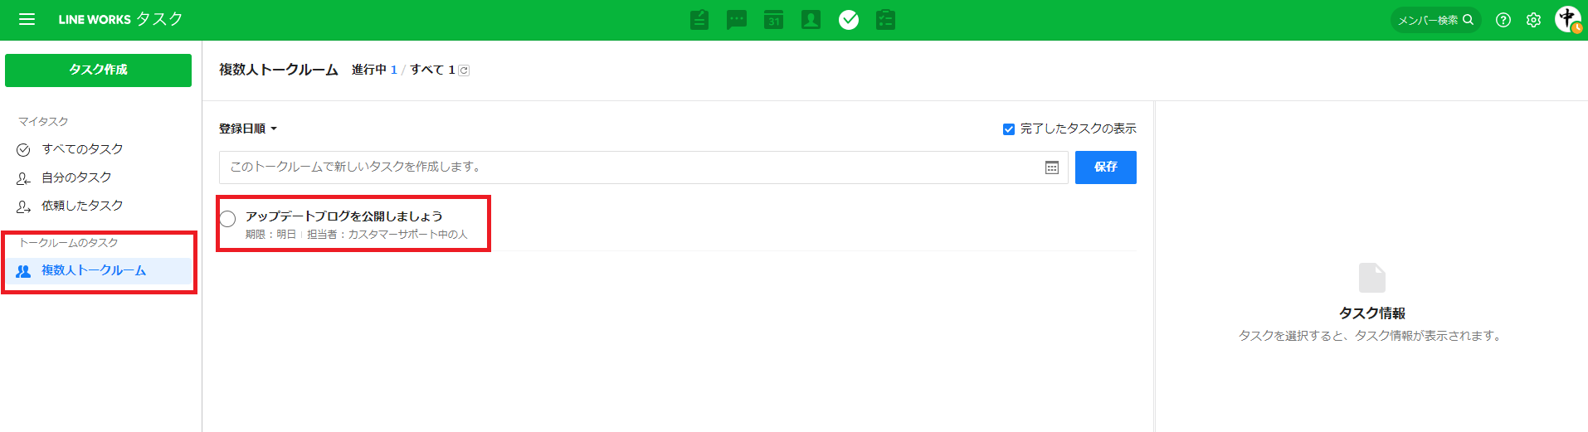Open the due date calendar picker
This screenshot has height=432, width=1588.
click(x=1051, y=167)
